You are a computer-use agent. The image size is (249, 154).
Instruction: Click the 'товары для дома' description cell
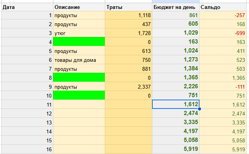(79, 60)
